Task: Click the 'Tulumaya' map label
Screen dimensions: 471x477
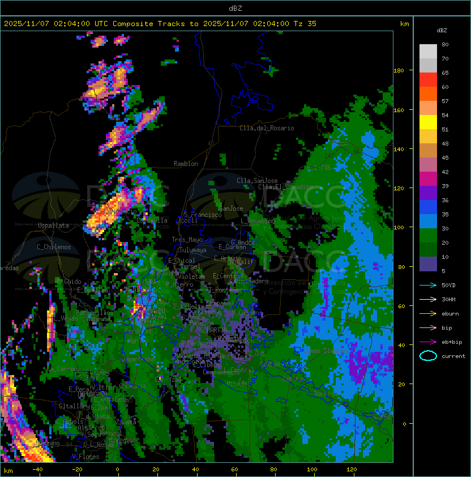Action: (x=193, y=250)
